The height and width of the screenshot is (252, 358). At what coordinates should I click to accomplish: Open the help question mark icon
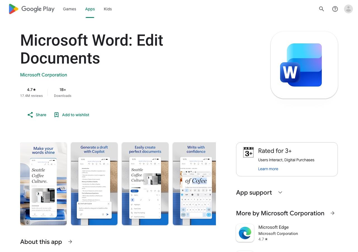(335, 9)
